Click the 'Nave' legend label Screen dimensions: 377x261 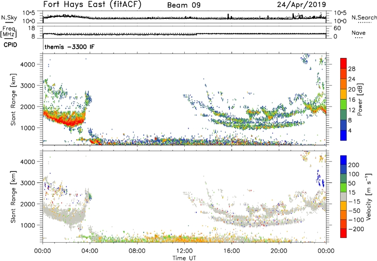[x=359, y=33]
